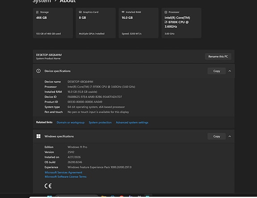Collapse the Windows specifications section chevron
The width and height of the screenshot is (257, 198).
click(x=230, y=136)
